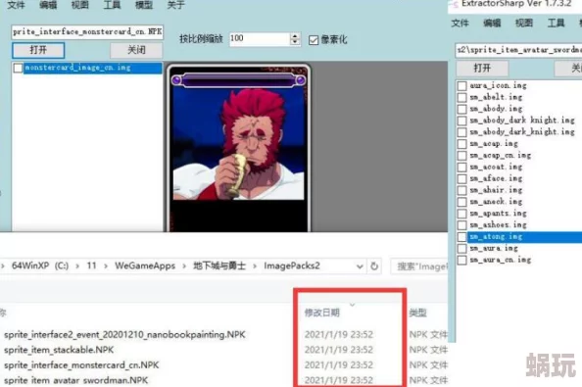Check the sm_acoat.img checkbox
582x387 pixels.
(x=461, y=167)
